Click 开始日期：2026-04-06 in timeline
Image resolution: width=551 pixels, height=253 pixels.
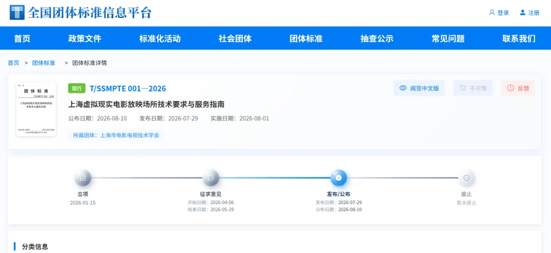pyautogui.click(x=211, y=203)
